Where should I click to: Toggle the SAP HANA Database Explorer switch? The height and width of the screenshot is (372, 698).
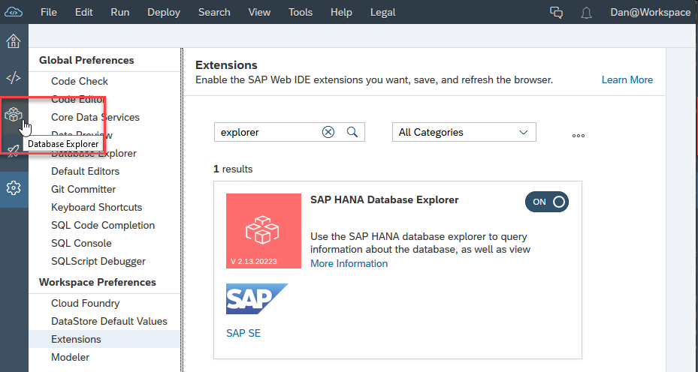(x=547, y=202)
